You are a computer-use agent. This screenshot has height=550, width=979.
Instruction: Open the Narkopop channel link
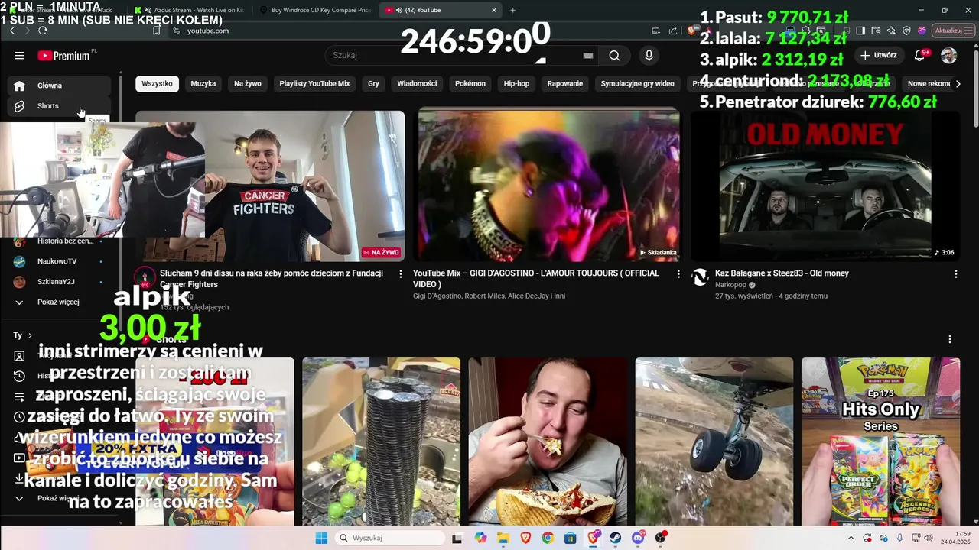coord(730,285)
